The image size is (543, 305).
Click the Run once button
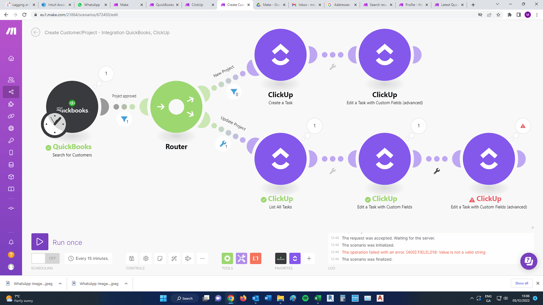coord(40,242)
